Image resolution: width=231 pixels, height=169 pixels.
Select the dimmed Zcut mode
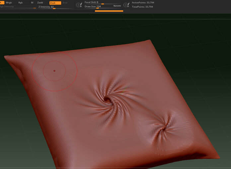point(65,3)
